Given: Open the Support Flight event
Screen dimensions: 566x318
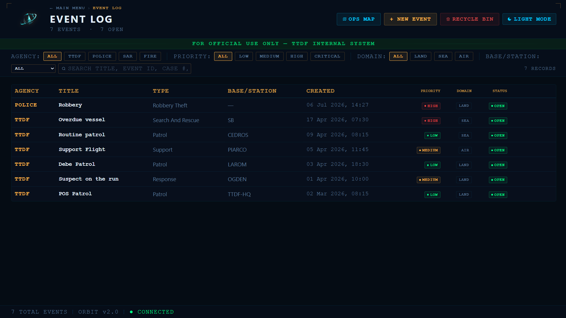Looking at the screenshot, I should point(284,150).
